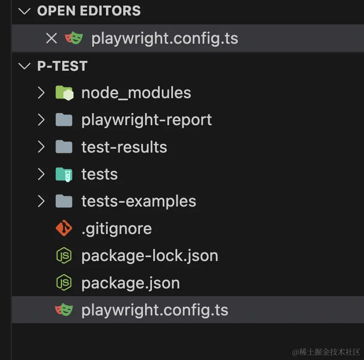Viewport: 364px width, 360px height.
Task: Click the tests folder flask icon
Action: pyautogui.click(x=64, y=174)
